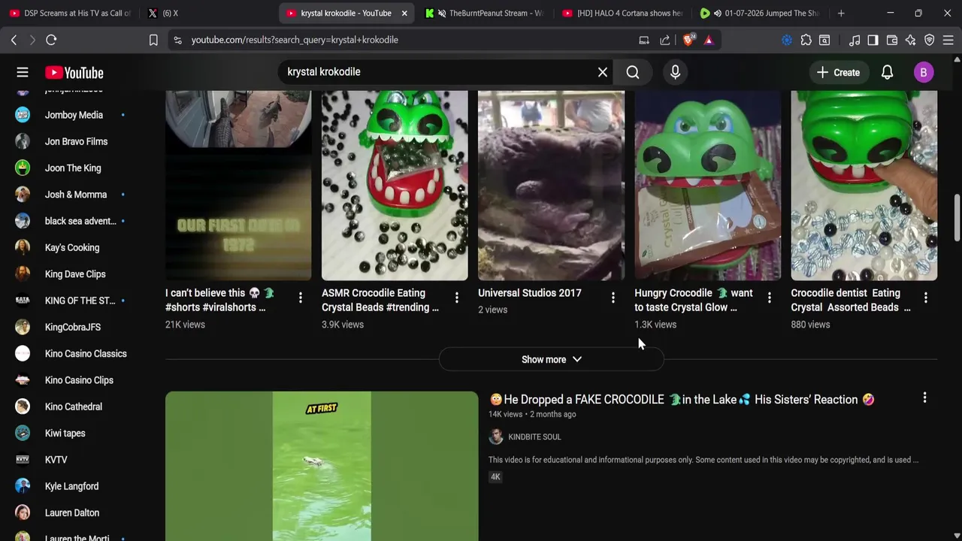Reload the page
The height and width of the screenshot is (541, 962).
pyautogui.click(x=51, y=40)
